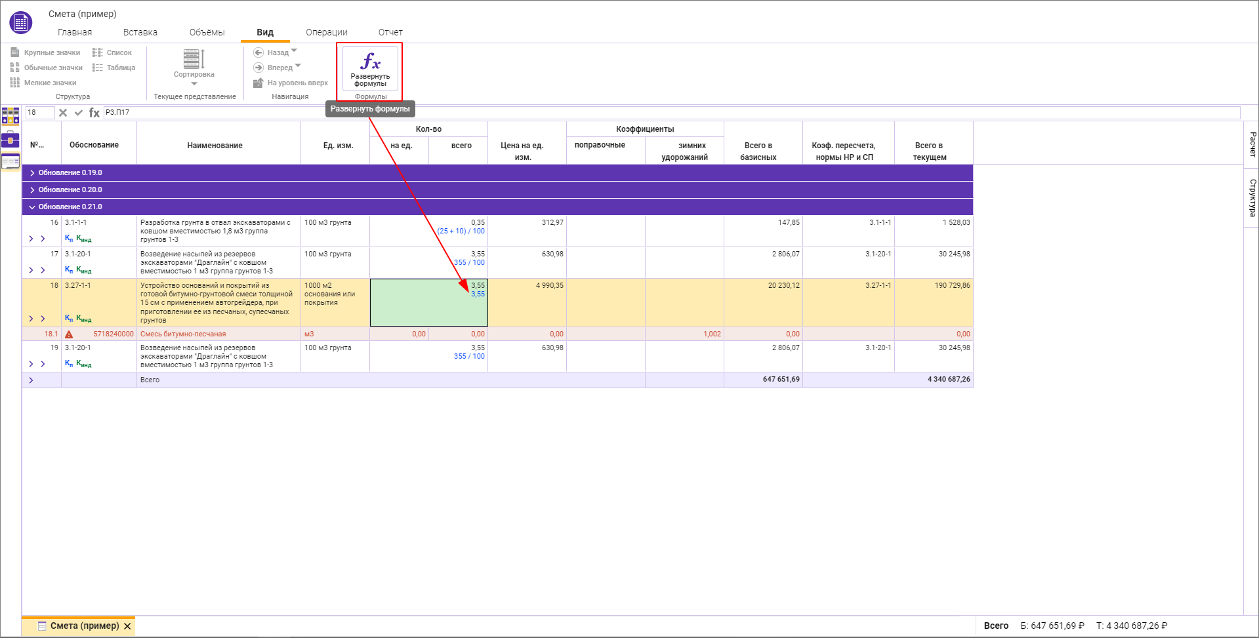The image size is (1259, 638).
Task: Click formula (25 + 10) / 100 in row 16
Action: tap(461, 231)
